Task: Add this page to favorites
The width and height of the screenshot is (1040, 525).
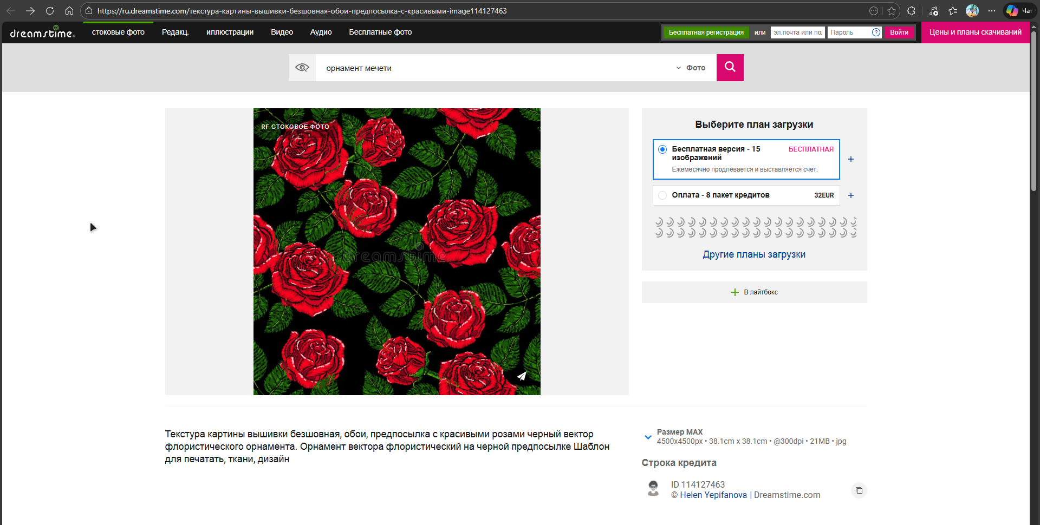Action: [892, 11]
